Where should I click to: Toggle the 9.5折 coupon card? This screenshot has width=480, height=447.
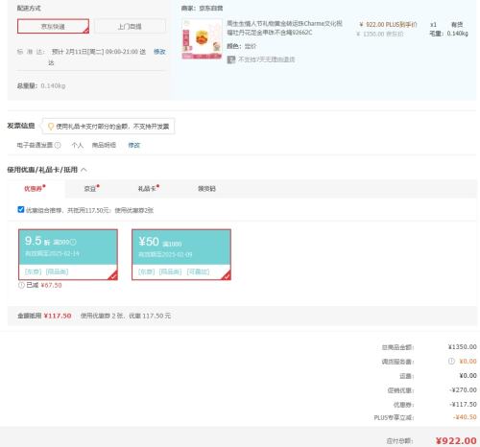click(x=68, y=254)
